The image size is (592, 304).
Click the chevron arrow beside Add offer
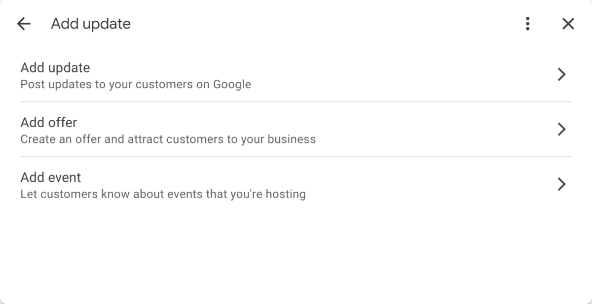pos(561,130)
